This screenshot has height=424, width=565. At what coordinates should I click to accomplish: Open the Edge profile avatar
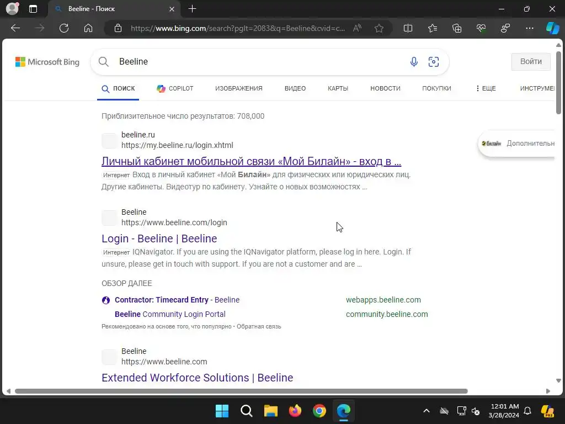pos(12,9)
